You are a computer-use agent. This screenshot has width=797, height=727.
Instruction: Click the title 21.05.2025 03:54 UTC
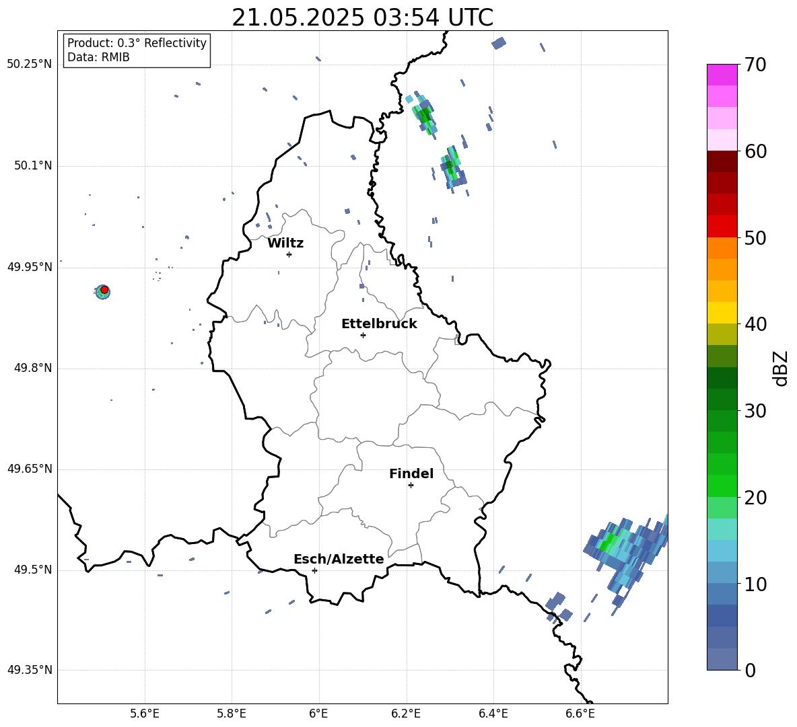coord(362,17)
